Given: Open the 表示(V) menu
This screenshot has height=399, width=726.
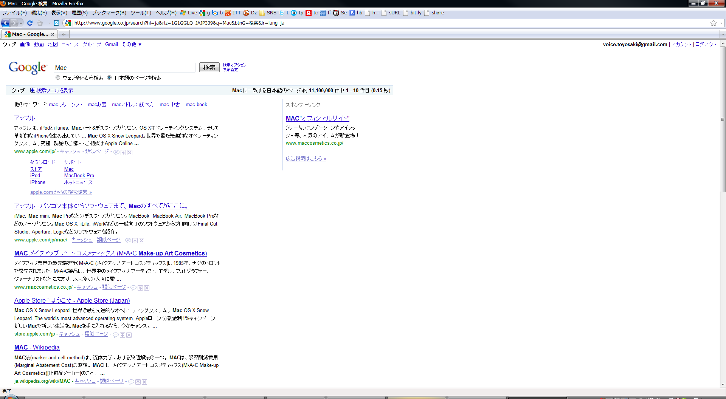Looking at the screenshot, I should point(59,13).
